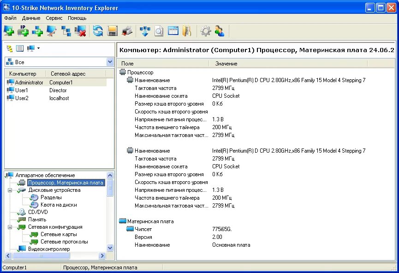Image resolution: width=399 pixels, height=273 pixels.
Task: Select 'Сетевые карты' tree item
Action: pyautogui.click(x=59, y=234)
